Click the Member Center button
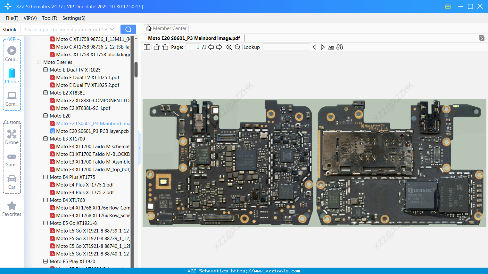This screenshot has height=274, width=488. [x=166, y=28]
